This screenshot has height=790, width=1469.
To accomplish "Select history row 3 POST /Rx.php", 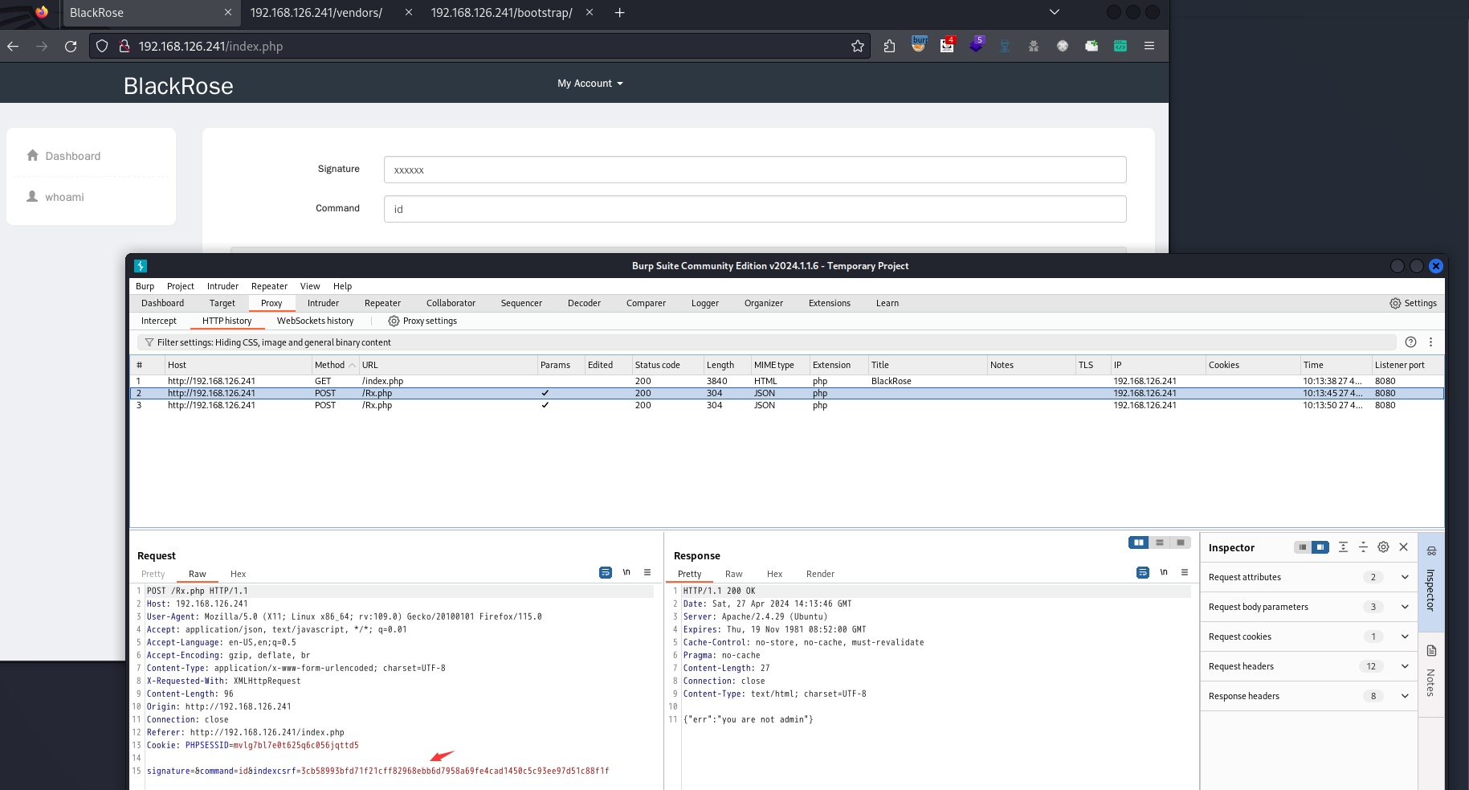I will [x=787, y=405].
